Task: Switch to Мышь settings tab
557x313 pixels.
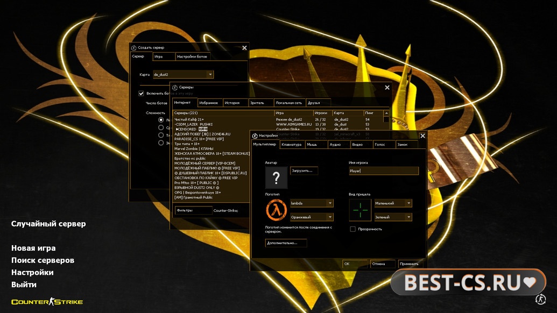Action: coord(316,145)
